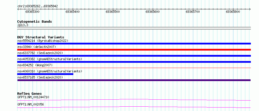Open variant nsv4053382 (gnomADStructuralVariants) label
Image resolution: width=259 pixels, height=111 pixels.
50,59
